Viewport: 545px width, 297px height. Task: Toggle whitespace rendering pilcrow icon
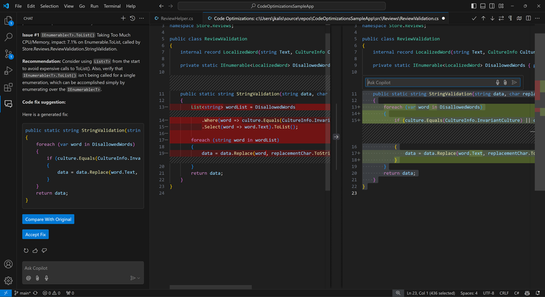(510, 18)
